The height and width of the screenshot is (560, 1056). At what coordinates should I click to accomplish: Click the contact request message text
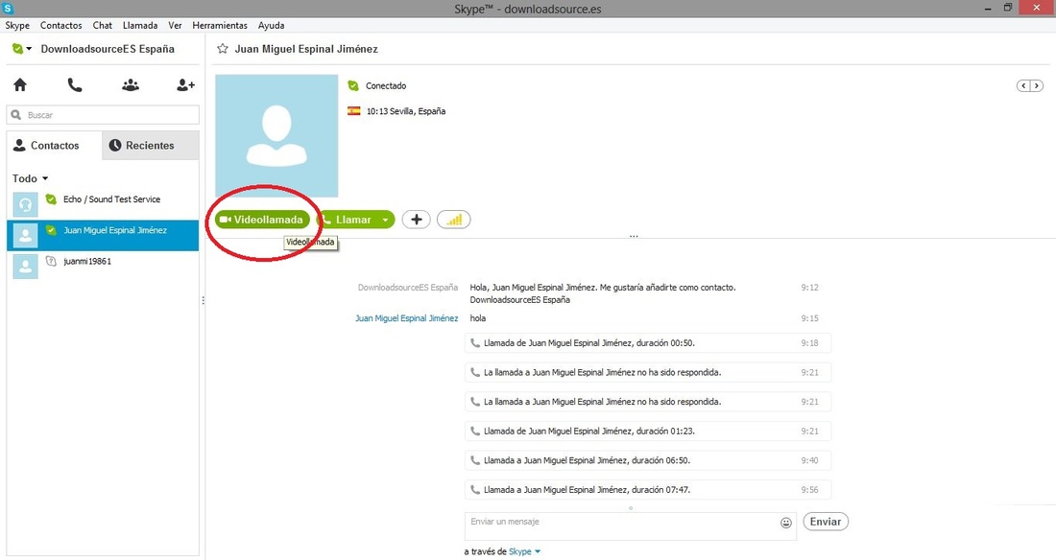click(603, 293)
